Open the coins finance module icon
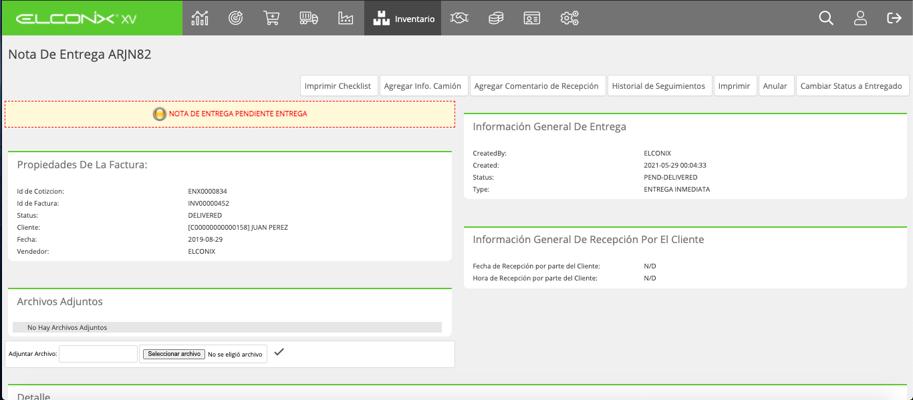Image resolution: width=913 pixels, height=400 pixels. click(495, 18)
